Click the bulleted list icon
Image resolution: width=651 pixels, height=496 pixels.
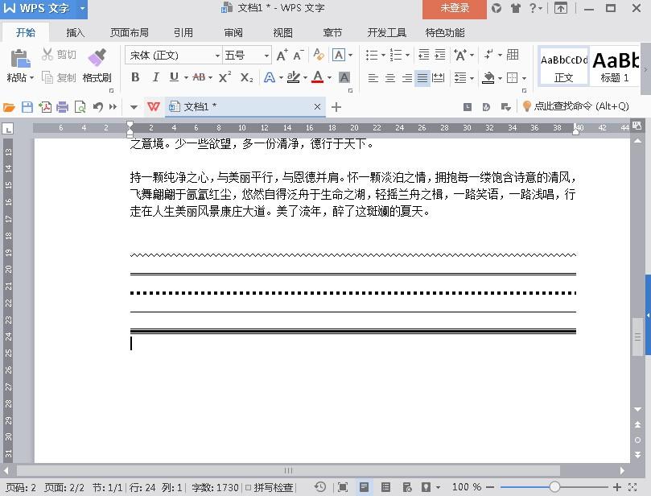(x=372, y=55)
